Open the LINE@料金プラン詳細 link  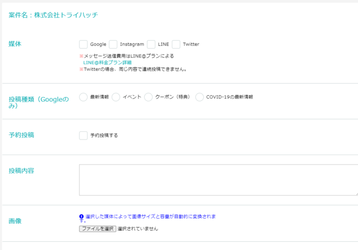107,62
